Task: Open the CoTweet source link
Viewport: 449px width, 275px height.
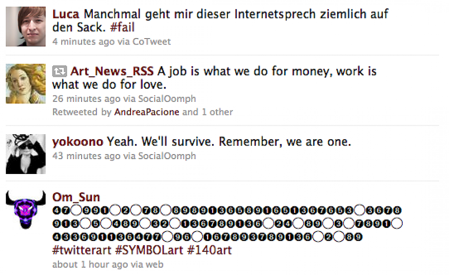Action: click(x=152, y=42)
